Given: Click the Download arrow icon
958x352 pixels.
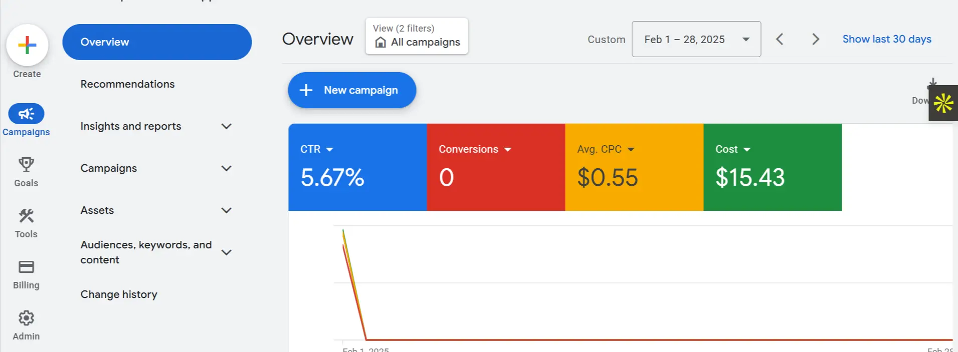Looking at the screenshot, I should (932, 83).
